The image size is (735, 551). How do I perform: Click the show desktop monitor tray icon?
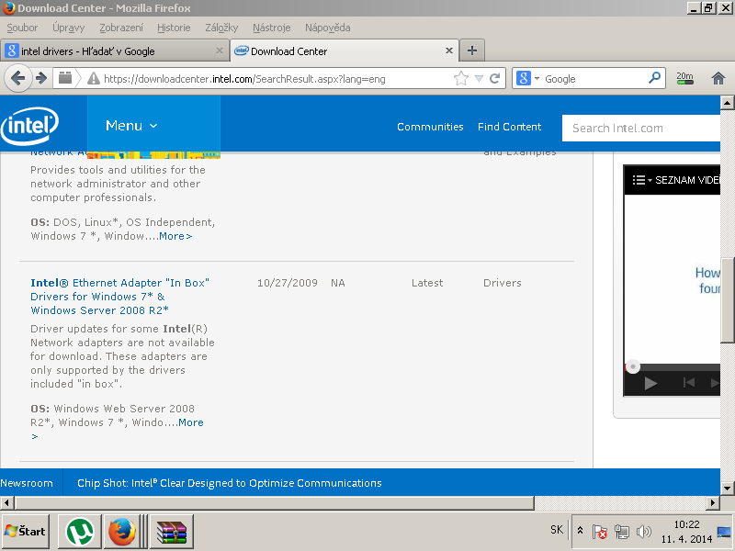724,533
